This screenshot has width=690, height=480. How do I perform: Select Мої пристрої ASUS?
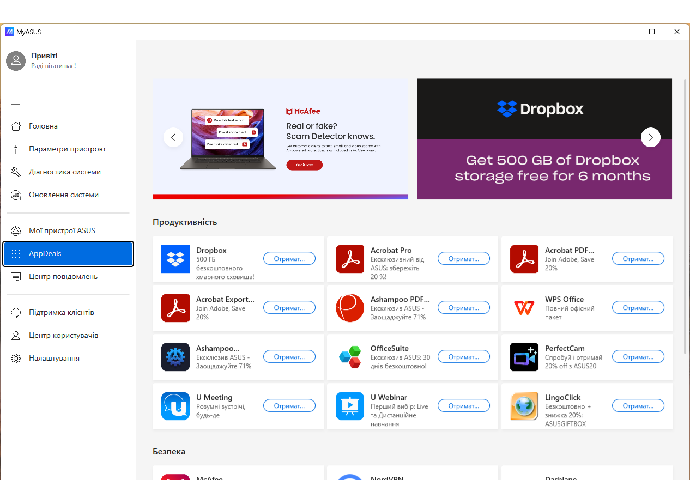point(68,230)
